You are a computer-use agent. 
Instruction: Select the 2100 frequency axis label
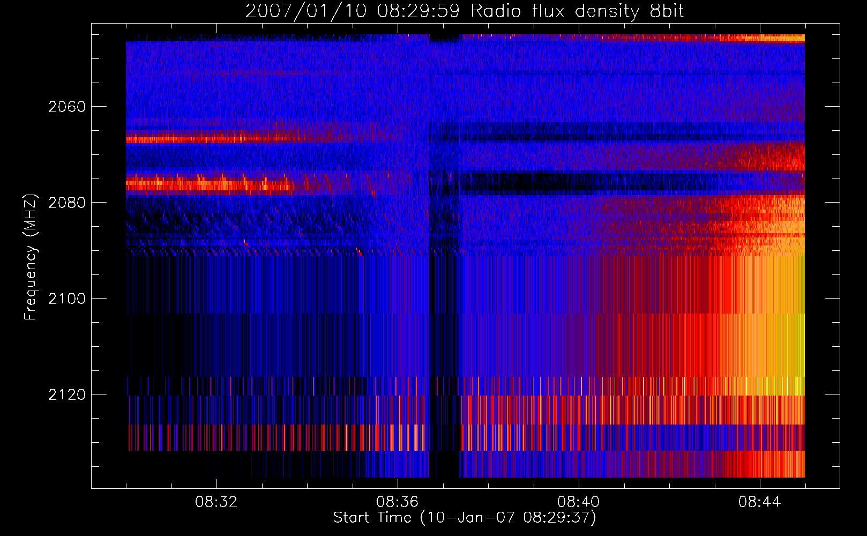tap(67, 299)
